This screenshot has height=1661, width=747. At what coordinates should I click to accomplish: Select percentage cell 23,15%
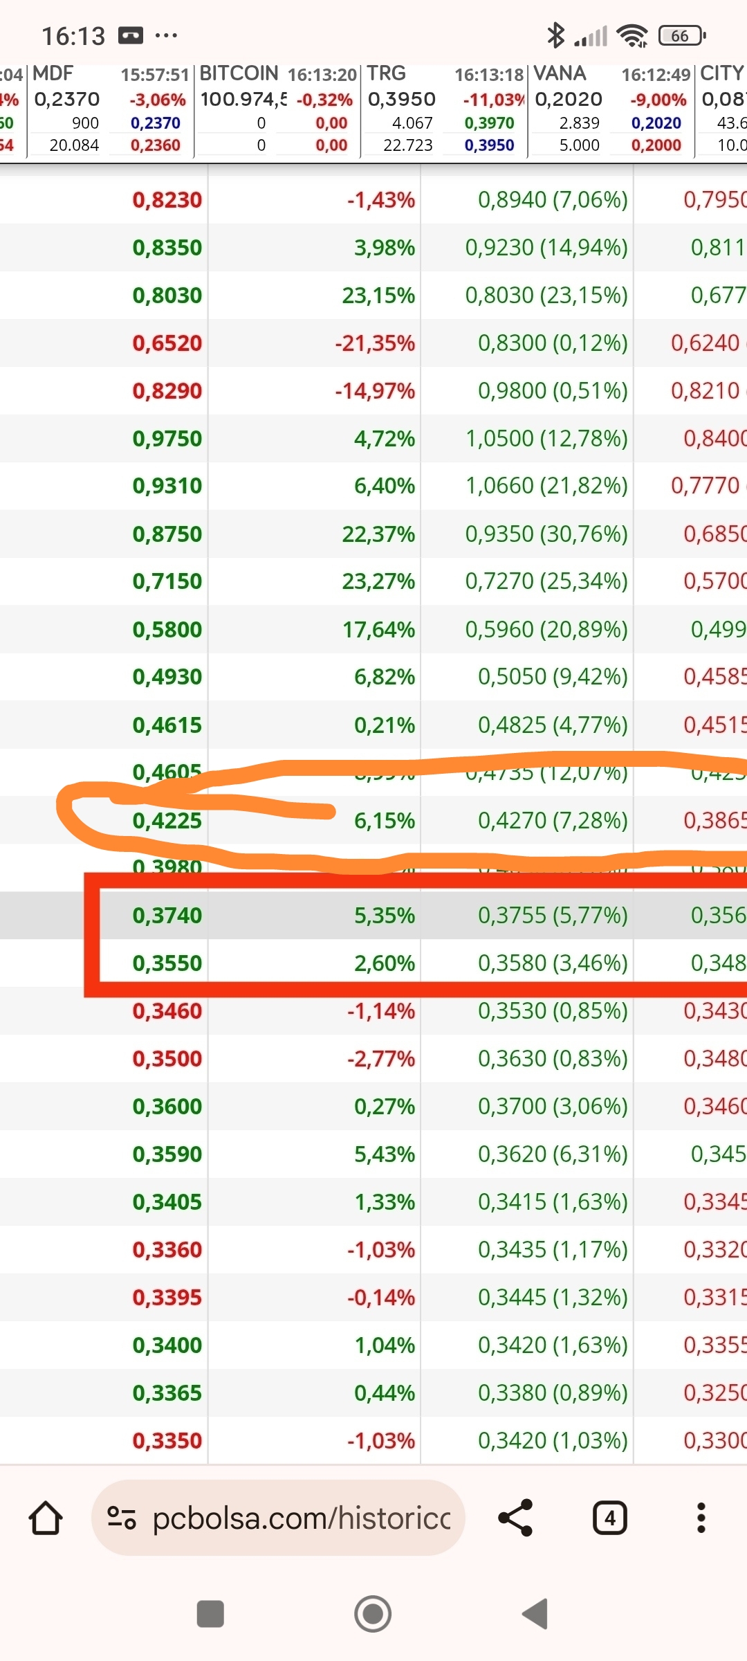378,296
